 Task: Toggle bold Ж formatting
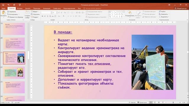pyautogui.click(x=42, y=16)
